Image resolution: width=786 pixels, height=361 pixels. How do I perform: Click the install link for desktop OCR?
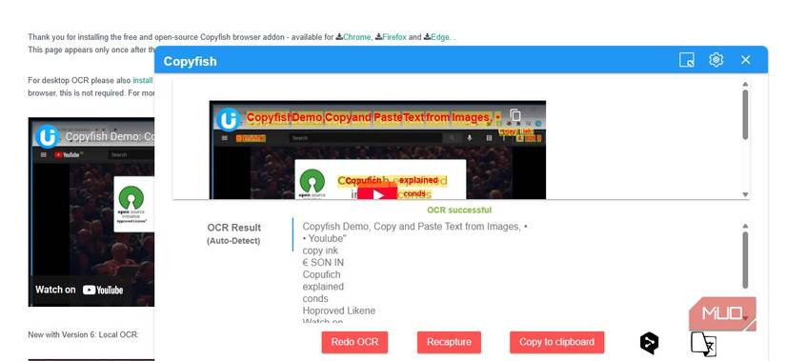142,80
